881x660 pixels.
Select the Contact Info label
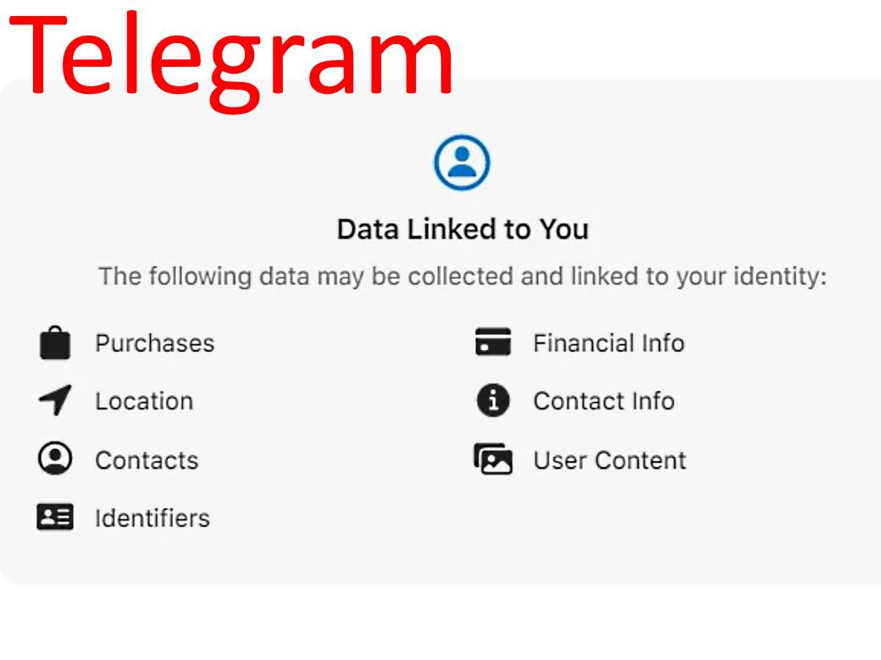(603, 401)
